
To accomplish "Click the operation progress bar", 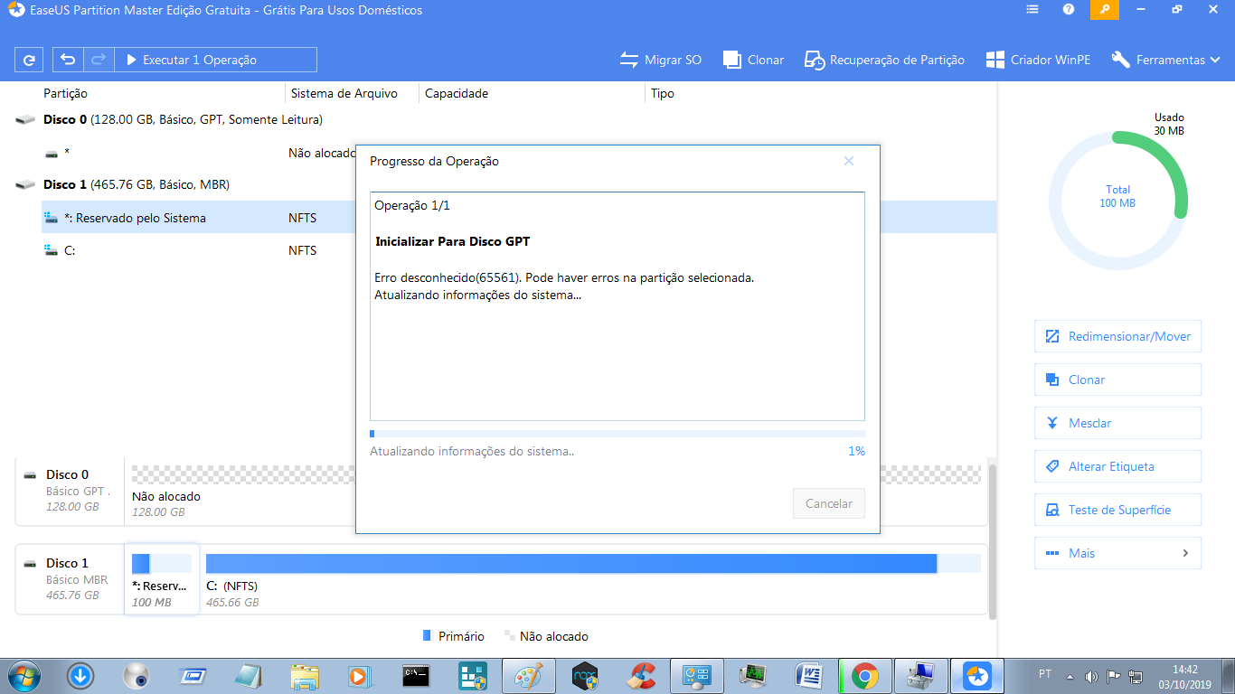I will pos(617,434).
